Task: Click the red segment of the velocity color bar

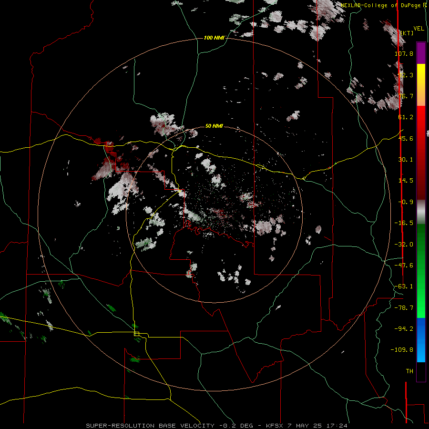Action: pos(421,153)
